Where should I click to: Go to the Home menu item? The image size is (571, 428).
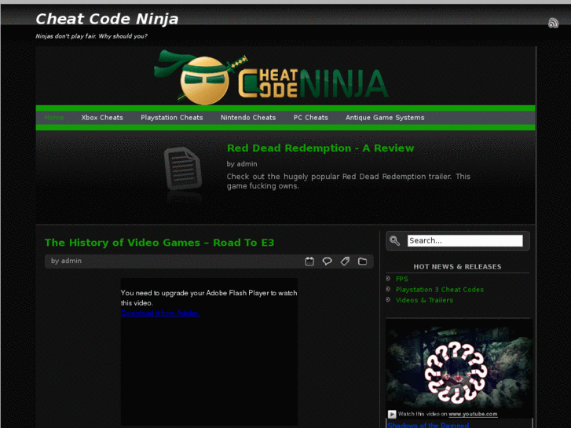(x=54, y=118)
